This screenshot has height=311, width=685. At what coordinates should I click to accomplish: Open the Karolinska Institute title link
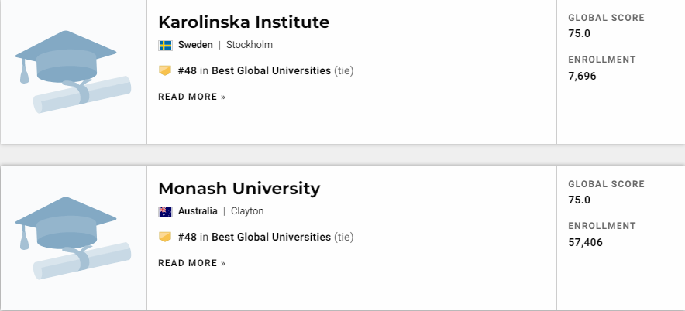243,22
